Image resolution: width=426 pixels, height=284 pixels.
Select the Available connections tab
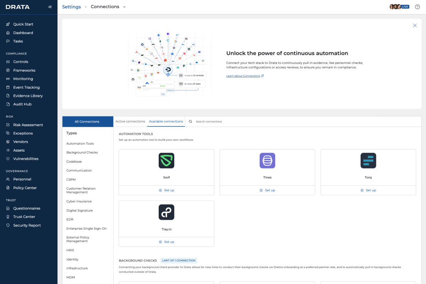[x=166, y=121]
